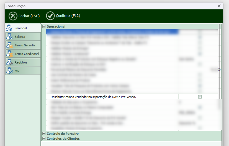Click the Termo Condicional user icon
The width and height of the screenshot is (229, 146).
pos(9,54)
